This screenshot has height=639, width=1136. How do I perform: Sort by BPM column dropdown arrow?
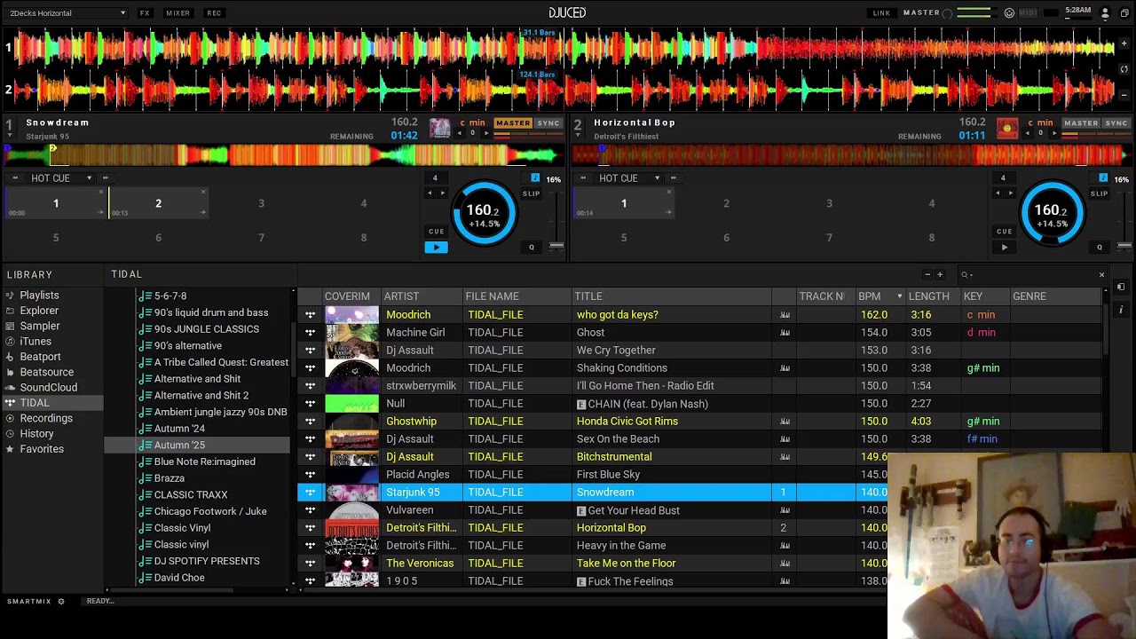point(899,296)
